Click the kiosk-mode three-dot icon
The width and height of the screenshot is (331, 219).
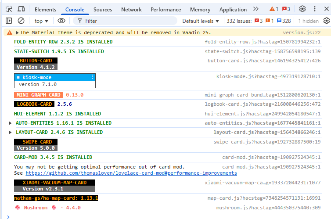point(92,77)
